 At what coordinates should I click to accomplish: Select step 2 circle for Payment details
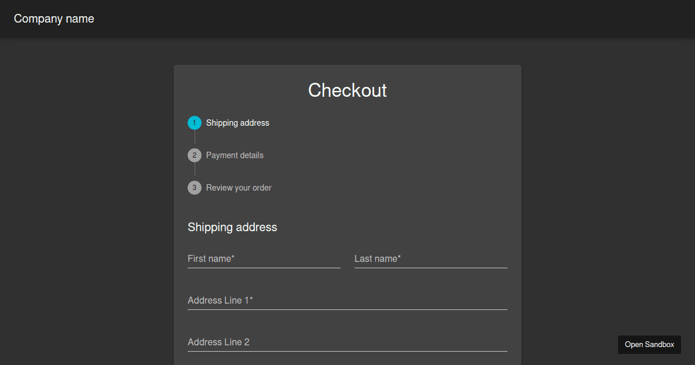[194, 155]
